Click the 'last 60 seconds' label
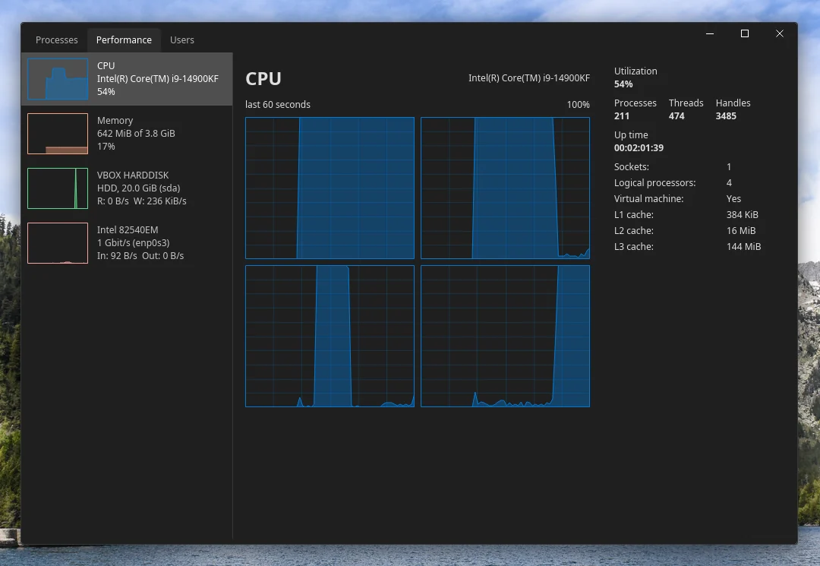Screen dimensions: 820x566 pos(278,105)
